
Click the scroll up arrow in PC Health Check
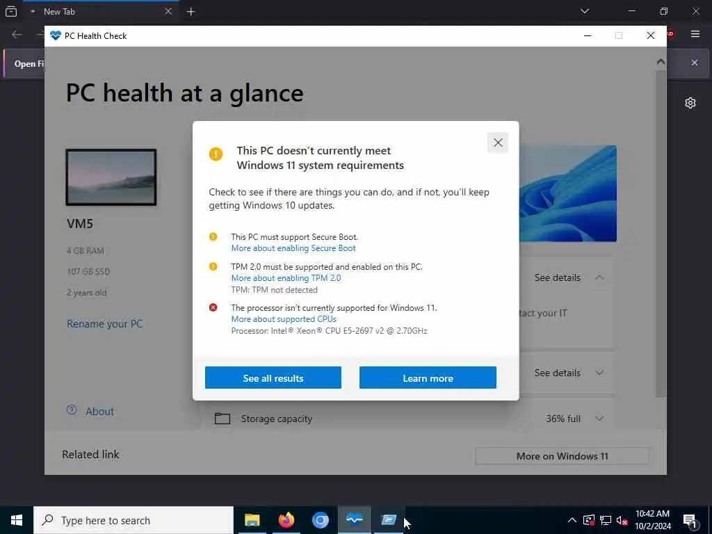pyautogui.click(x=661, y=61)
